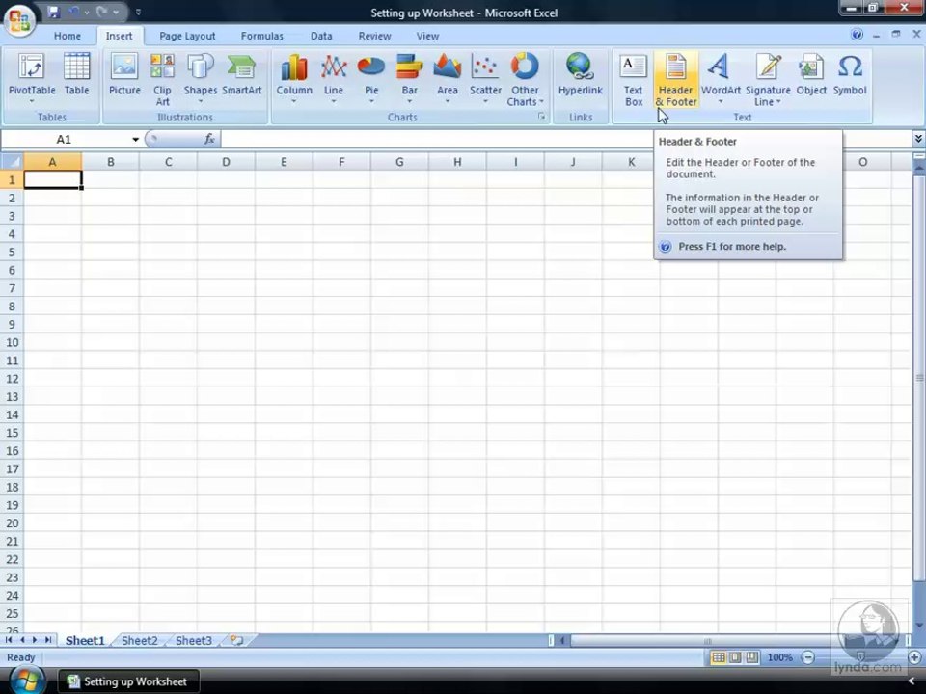
Task: Open the Clip Art pane
Action: (162, 80)
